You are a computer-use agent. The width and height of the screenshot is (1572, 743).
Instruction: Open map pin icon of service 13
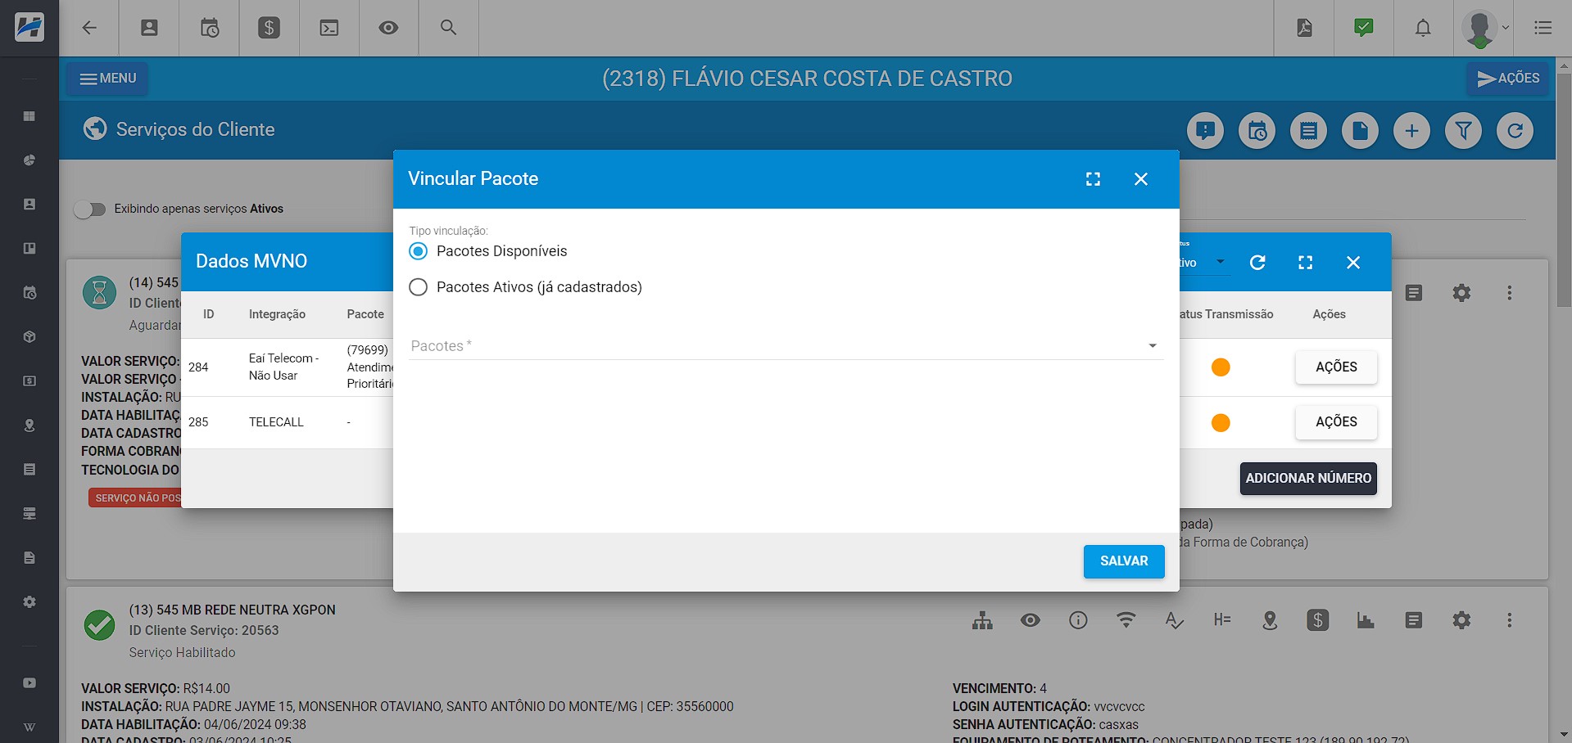[x=1270, y=621]
